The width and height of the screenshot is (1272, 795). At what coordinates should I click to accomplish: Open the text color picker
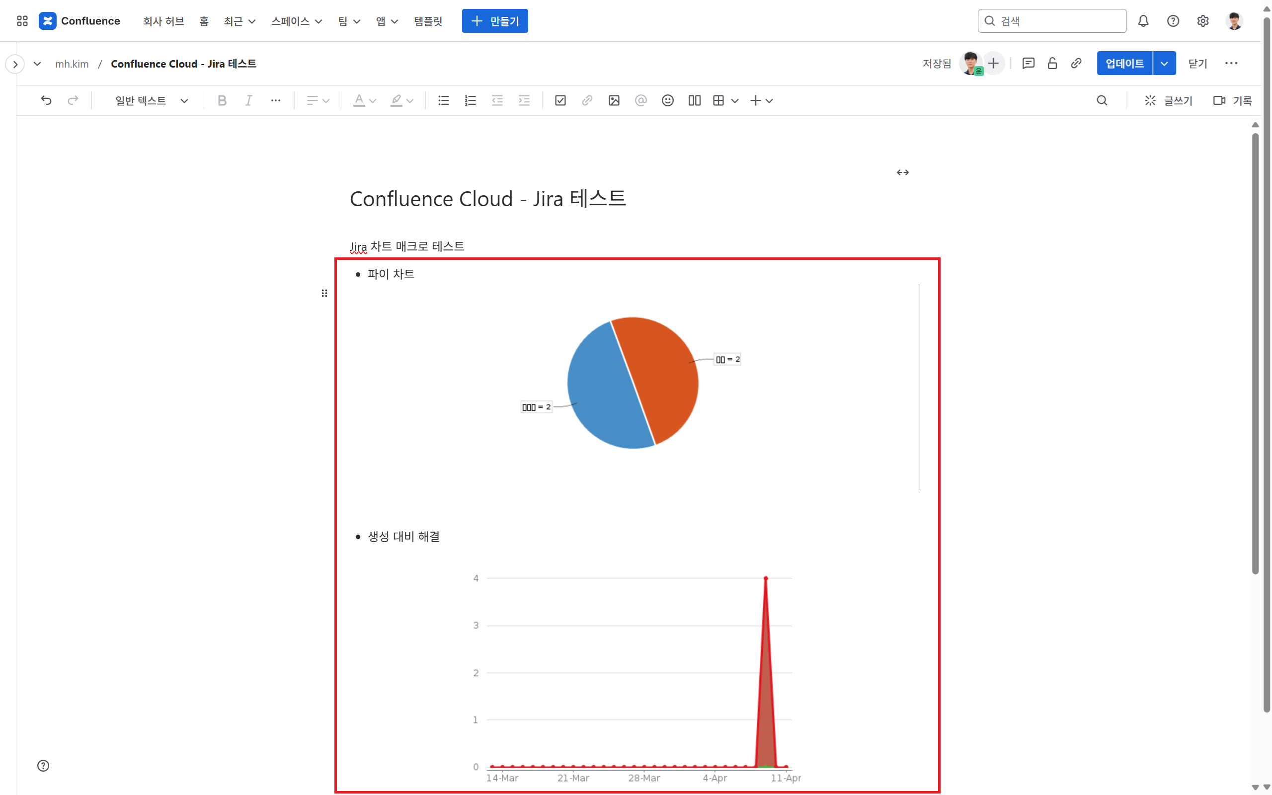tap(364, 100)
